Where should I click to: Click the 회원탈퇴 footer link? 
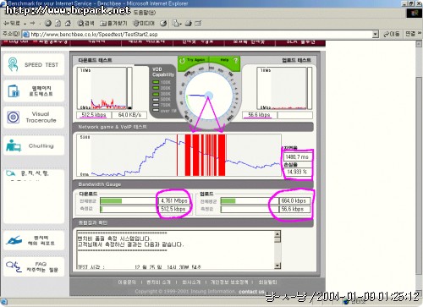(x=267, y=282)
